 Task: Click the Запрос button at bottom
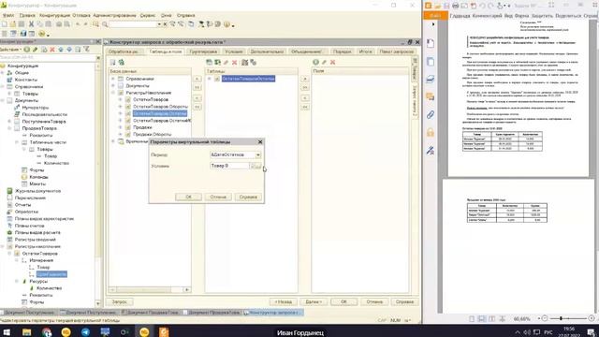point(120,301)
